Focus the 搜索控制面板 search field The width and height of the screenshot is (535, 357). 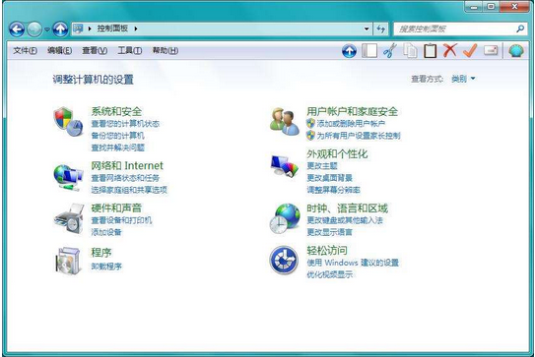click(x=459, y=29)
